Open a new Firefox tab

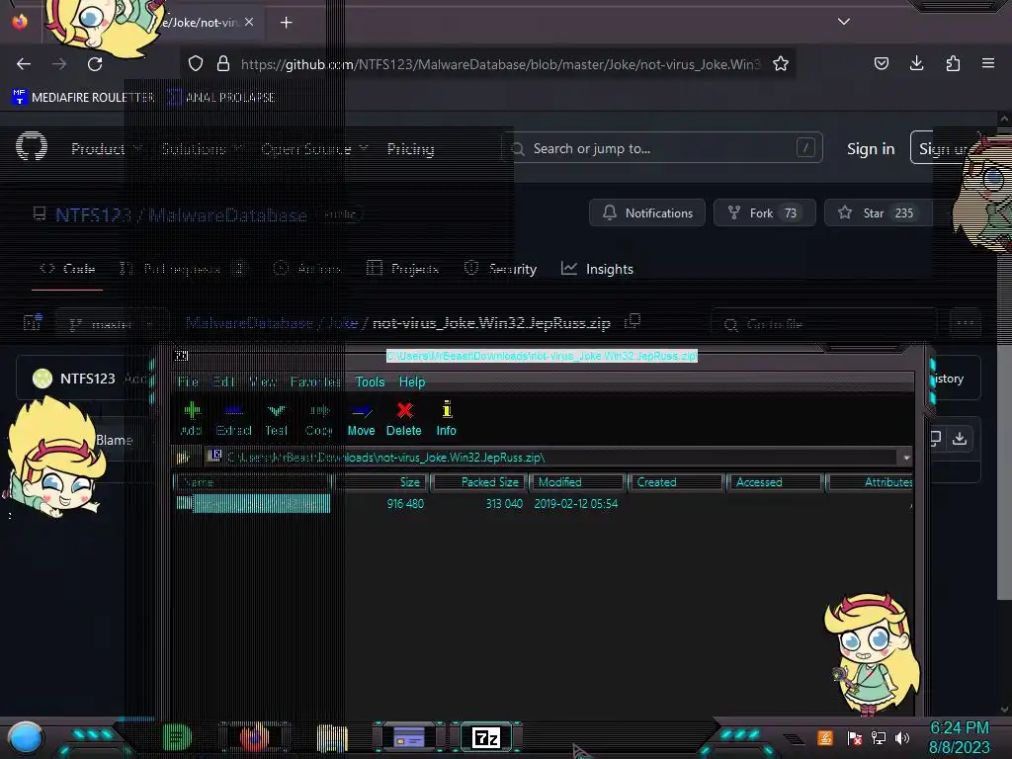click(x=286, y=23)
